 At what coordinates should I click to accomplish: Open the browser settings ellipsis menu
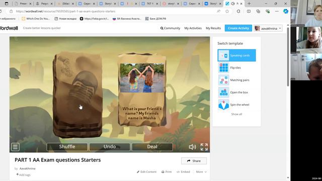pyautogui.click(x=277, y=11)
